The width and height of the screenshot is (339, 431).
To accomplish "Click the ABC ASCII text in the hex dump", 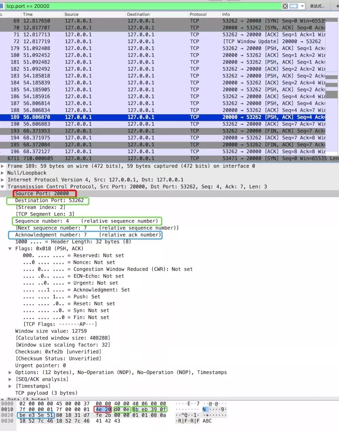I will [207, 421].
